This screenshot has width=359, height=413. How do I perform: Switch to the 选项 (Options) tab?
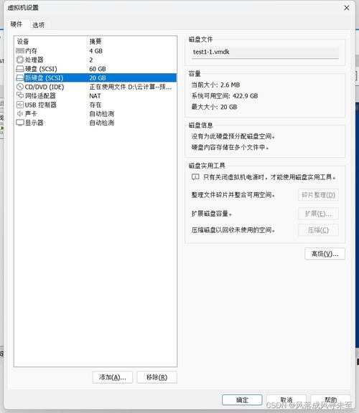point(39,25)
